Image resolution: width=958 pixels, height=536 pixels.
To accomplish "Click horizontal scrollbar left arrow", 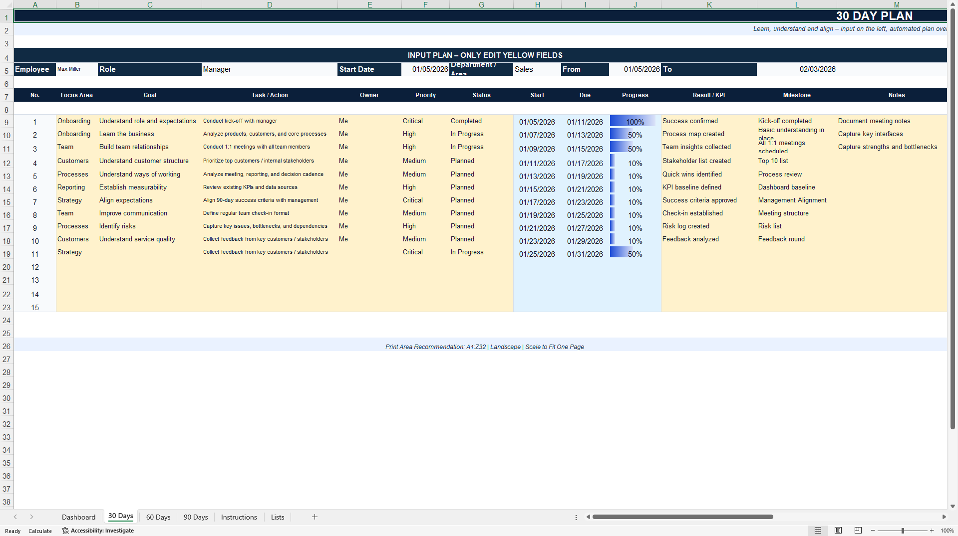I will tap(588, 517).
